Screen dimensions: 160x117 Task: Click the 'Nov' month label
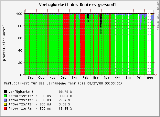[52, 78]
